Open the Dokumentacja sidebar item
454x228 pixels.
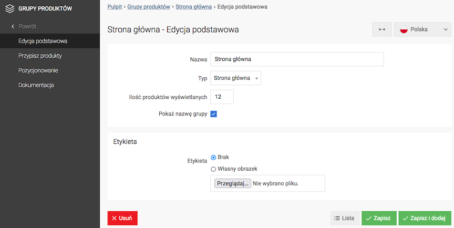pyautogui.click(x=36, y=85)
